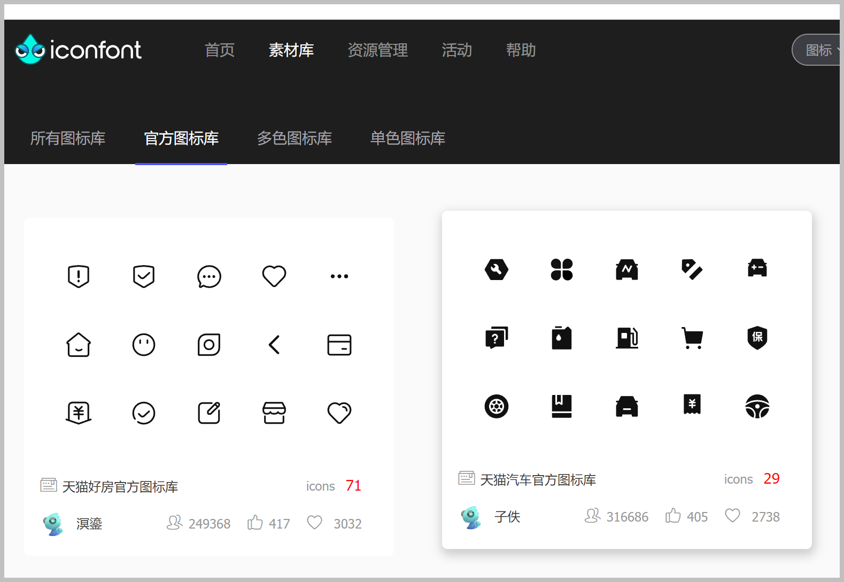The height and width of the screenshot is (582, 844).
Task: Open author 溟鎏 profile name
Action: click(89, 524)
